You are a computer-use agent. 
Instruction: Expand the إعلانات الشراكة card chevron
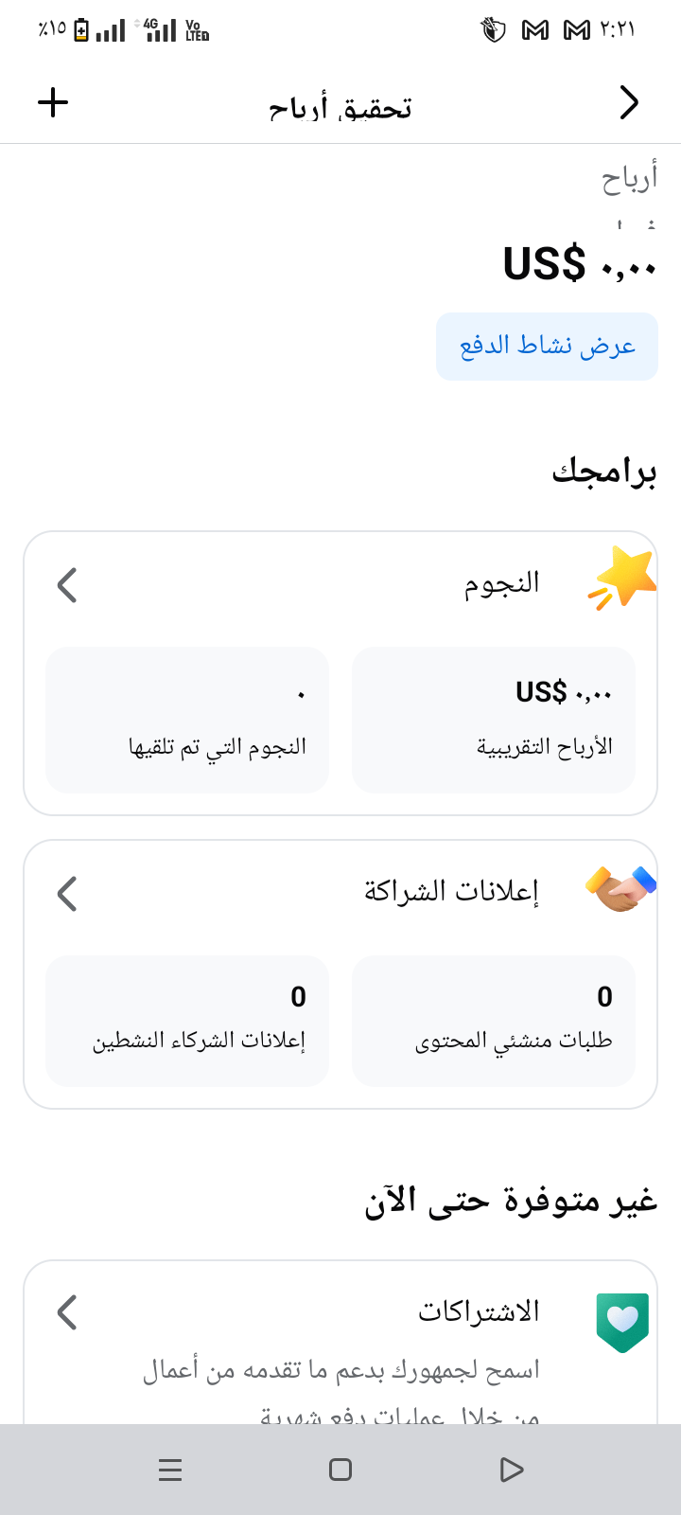[x=67, y=893]
